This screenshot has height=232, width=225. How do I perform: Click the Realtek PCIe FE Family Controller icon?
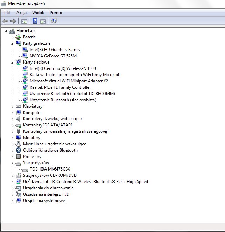[25, 87]
